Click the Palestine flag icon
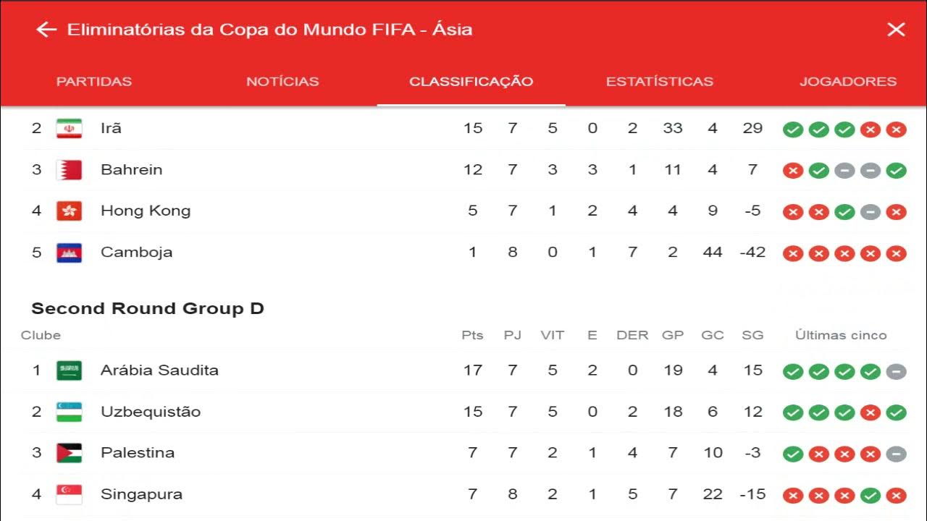 click(x=70, y=453)
